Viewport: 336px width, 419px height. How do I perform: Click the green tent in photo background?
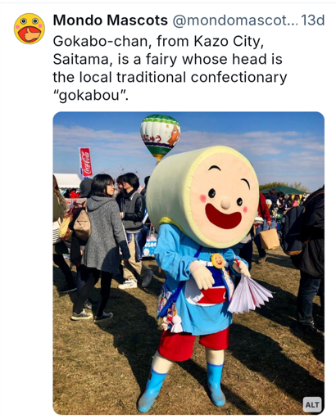tap(282, 190)
